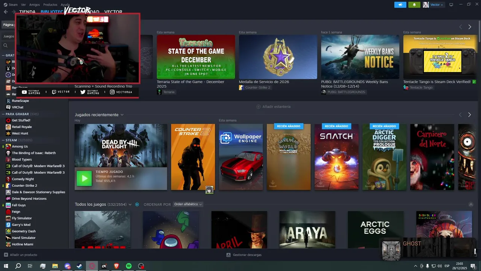Advance Jugados recientemente with its right arrow
Screen dimensions: 481x271
pyautogui.click(x=469, y=115)
